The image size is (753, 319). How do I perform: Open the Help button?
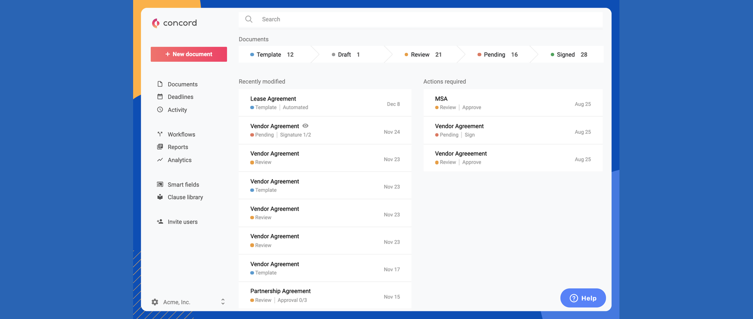tap(583, 298)
